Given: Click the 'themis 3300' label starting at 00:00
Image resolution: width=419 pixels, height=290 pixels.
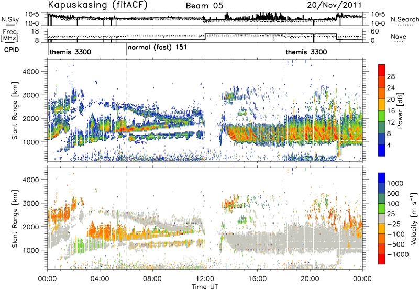Looking at the screenshot, I should click(70, 52).
